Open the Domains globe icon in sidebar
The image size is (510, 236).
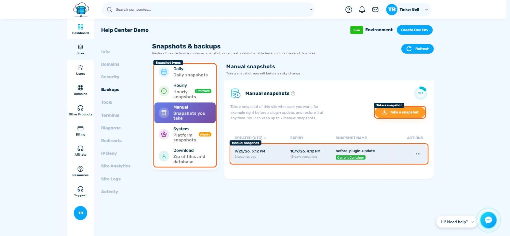pyautogui.click(x=80, y=90)
